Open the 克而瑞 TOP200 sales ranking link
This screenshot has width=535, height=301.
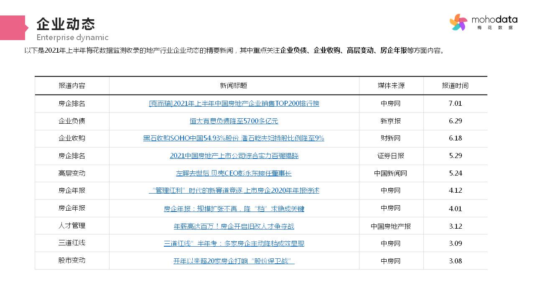[x=234, y=103]
